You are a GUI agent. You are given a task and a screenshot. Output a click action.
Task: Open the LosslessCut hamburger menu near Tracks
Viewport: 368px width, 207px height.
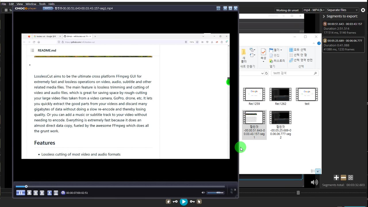point(6,10)
